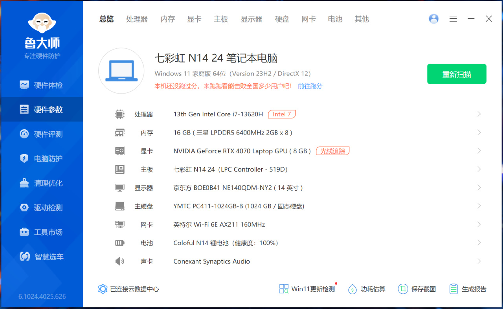Screen dimensions: 503x309
Task: Click the 光线追踪 badge
Action: (332, 151)
